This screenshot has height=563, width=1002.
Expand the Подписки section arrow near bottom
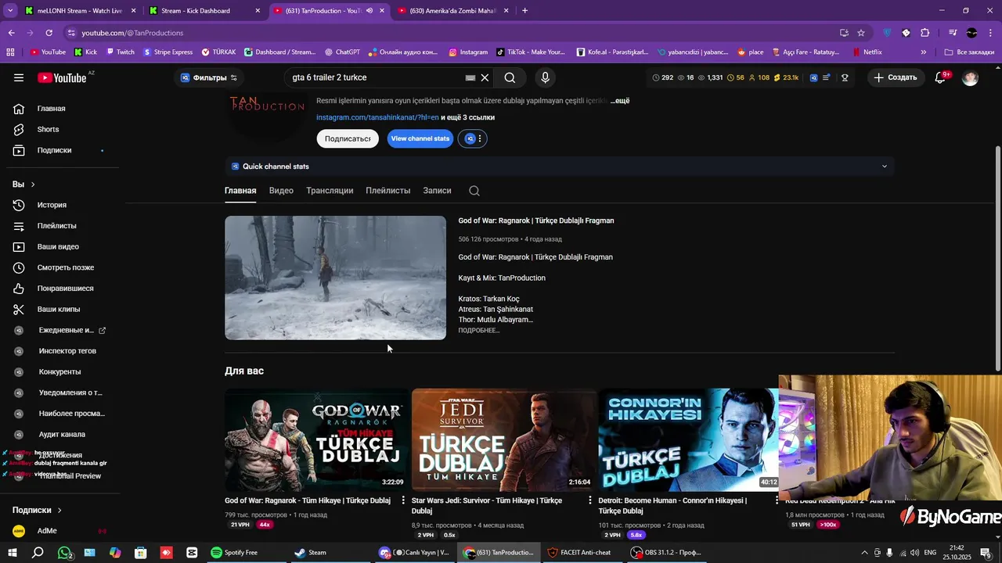pos(59,510)
